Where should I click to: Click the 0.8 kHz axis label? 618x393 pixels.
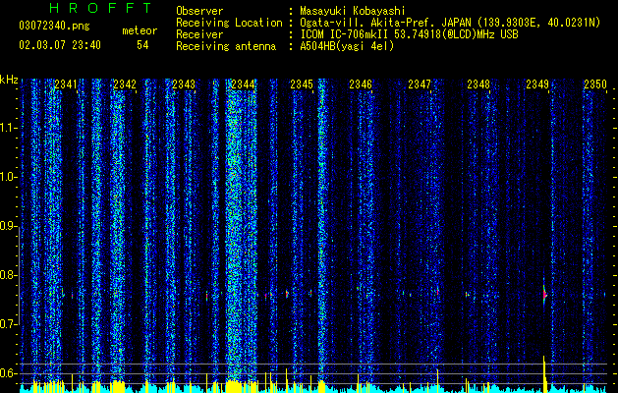pos(8,275)
